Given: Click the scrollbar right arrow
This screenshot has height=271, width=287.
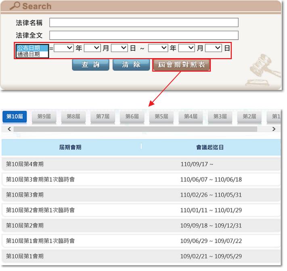Looking at the screenshot, I should (x=274, y=129).
